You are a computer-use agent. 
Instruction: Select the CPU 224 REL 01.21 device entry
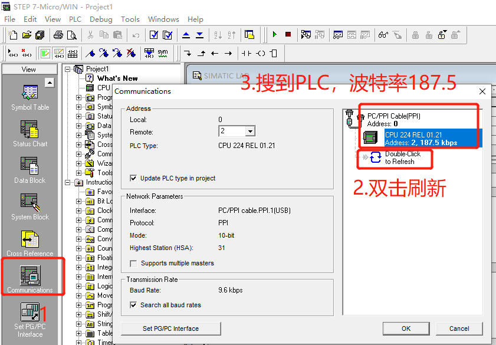433,139
